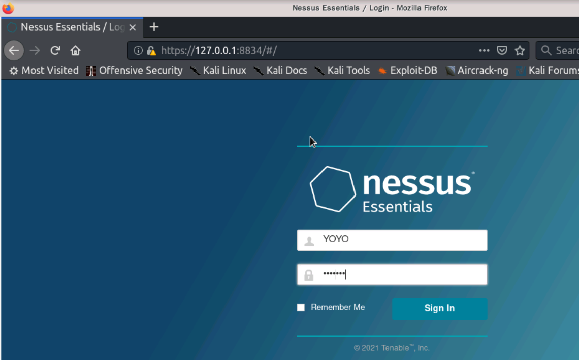Click the password input field
Screen dimensions: 579x360
tap(392, 274)
